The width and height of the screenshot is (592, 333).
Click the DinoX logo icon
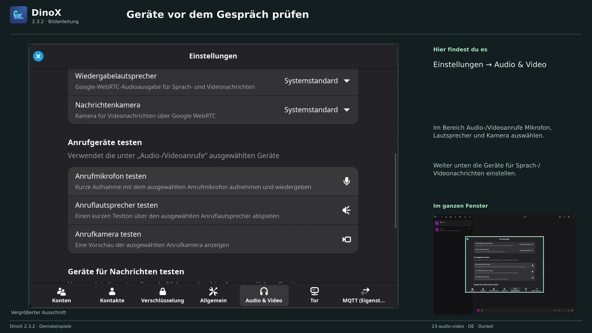click(18, 15)
